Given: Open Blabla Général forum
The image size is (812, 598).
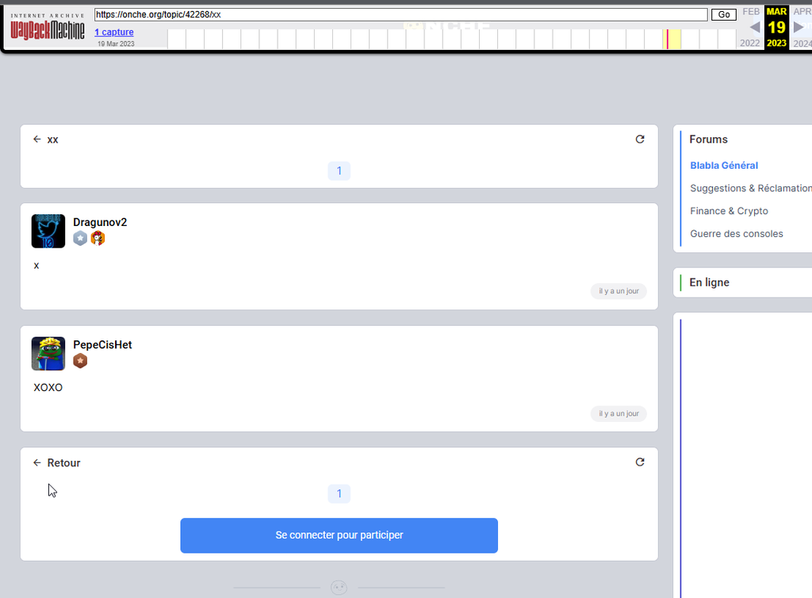Looking at the screenshot, I should (x=724, y=166).
